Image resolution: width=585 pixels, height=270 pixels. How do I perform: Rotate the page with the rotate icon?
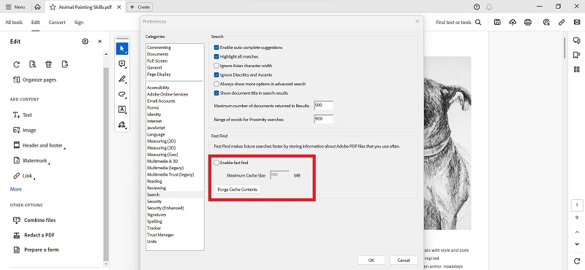click(x=16, y=64)
